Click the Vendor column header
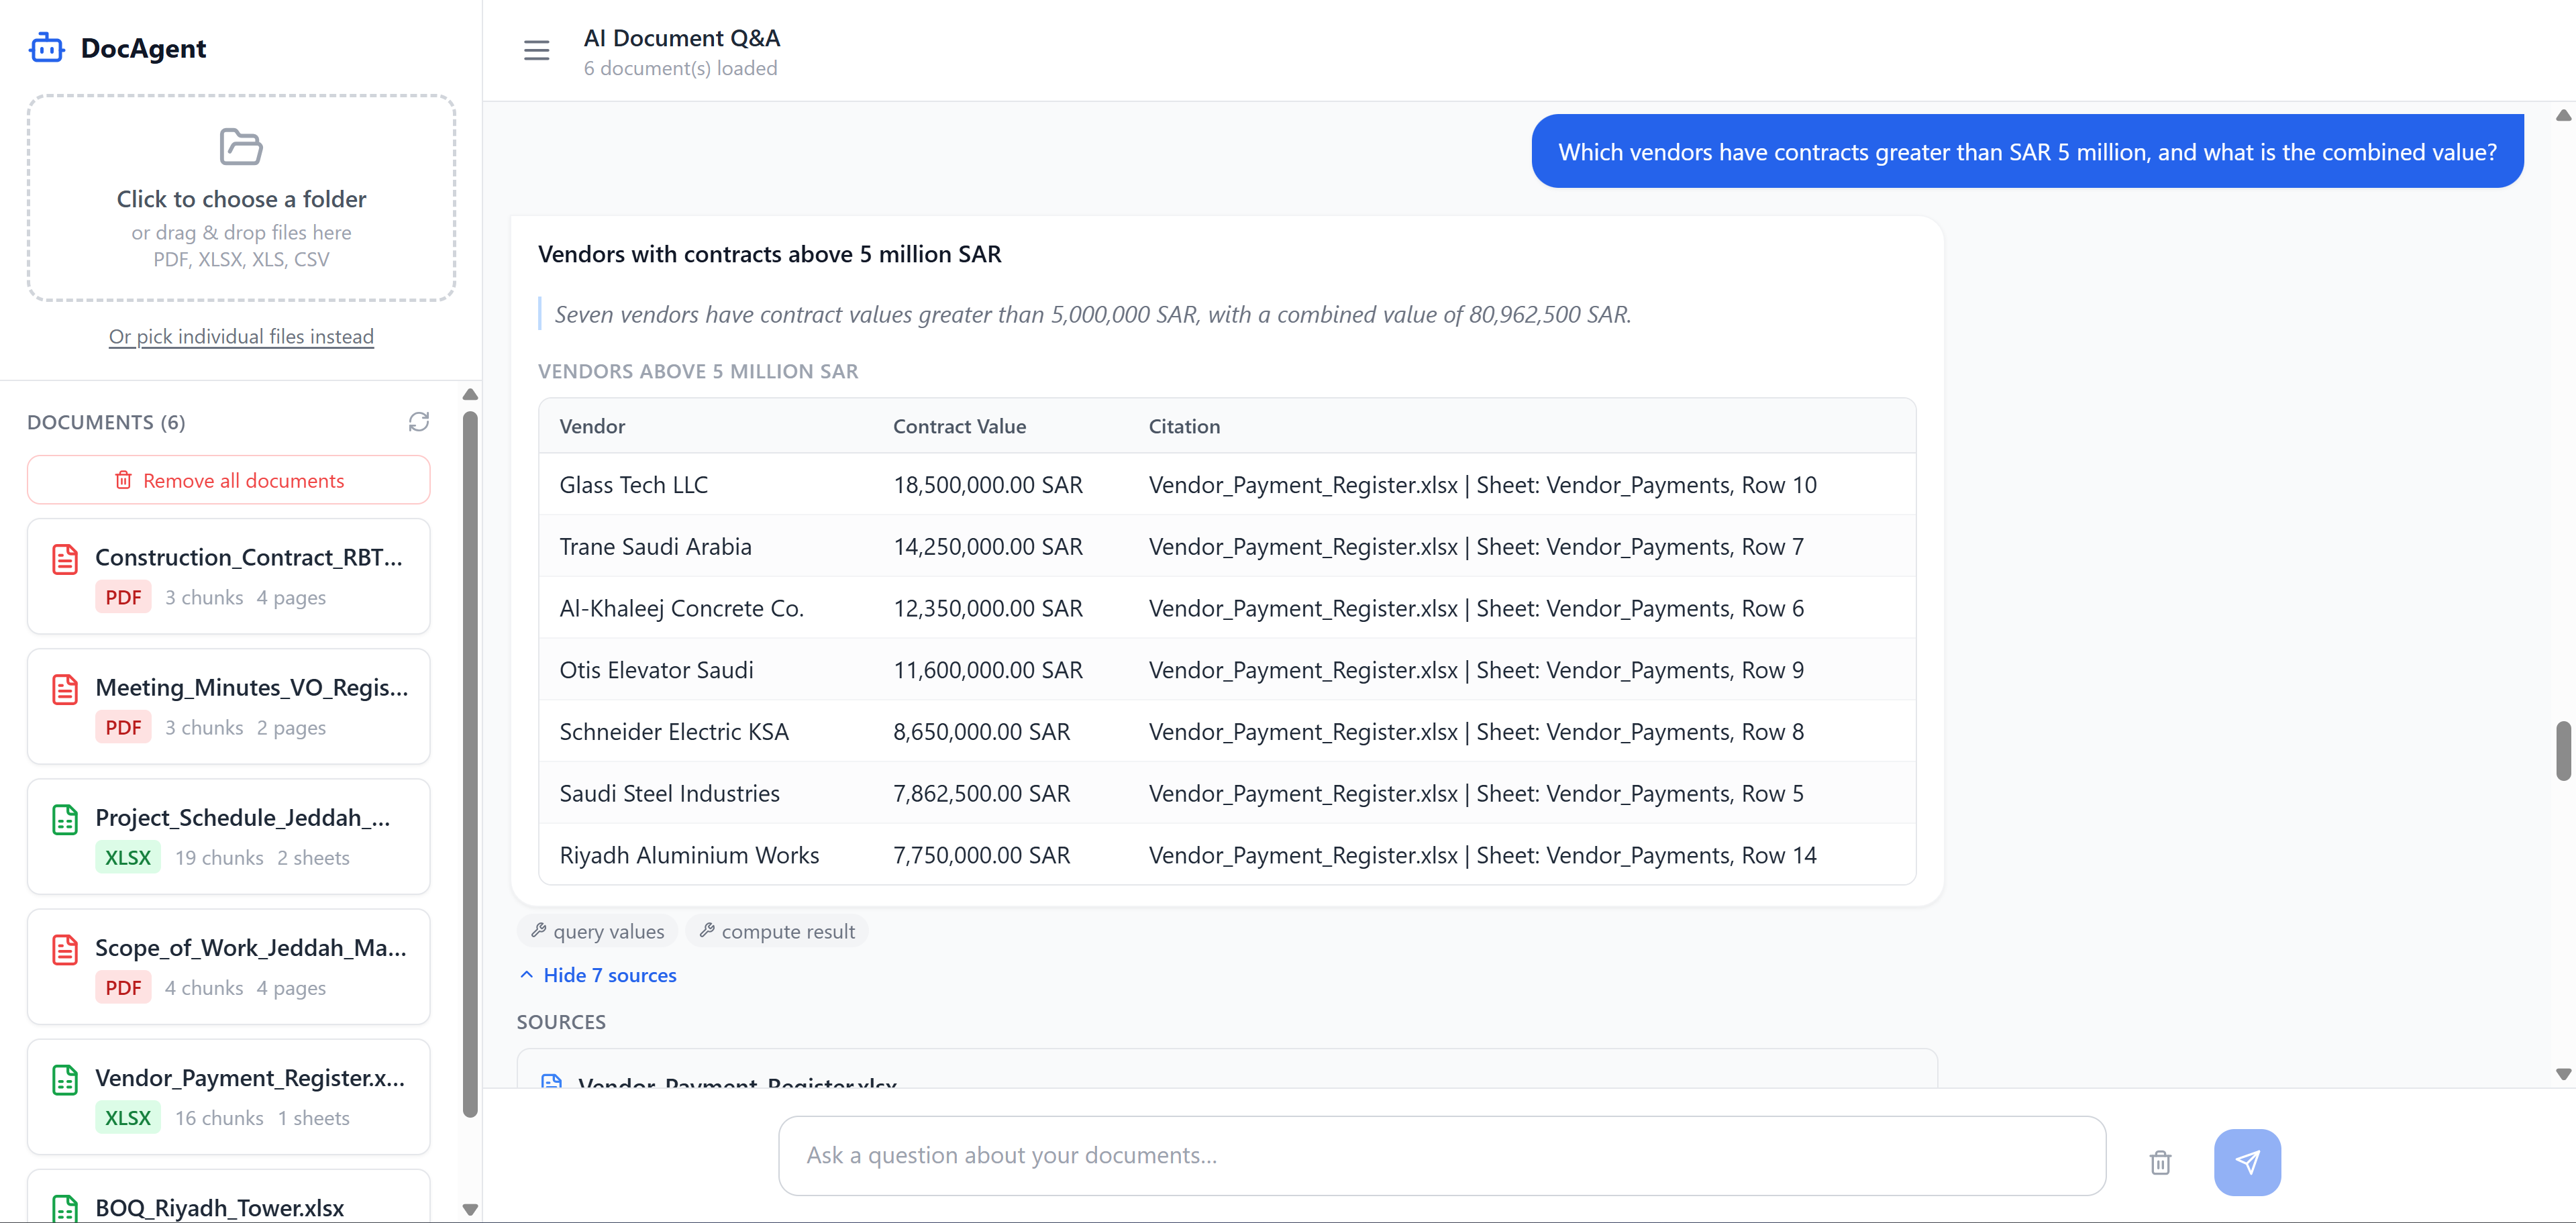This screenshot has height=1223, width=2576. coord(592,426)
